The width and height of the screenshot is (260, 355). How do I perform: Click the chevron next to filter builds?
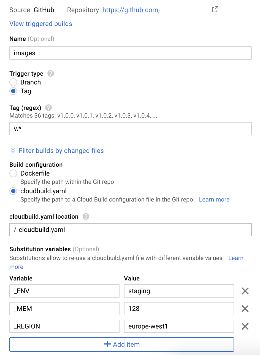[x=13, y=150]
